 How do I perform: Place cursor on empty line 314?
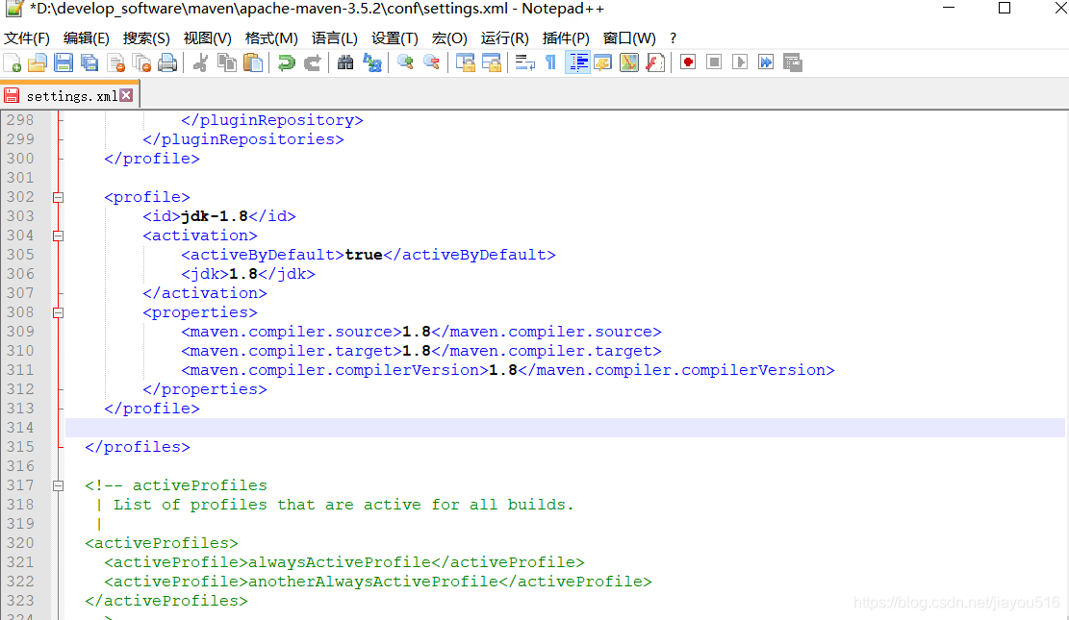tap(565, 428)
